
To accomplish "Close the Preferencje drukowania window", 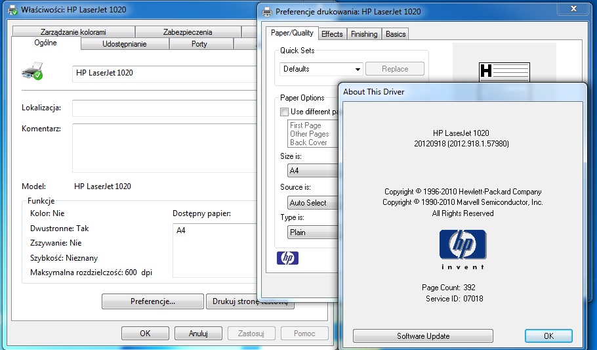I will [x=574, y=9].
